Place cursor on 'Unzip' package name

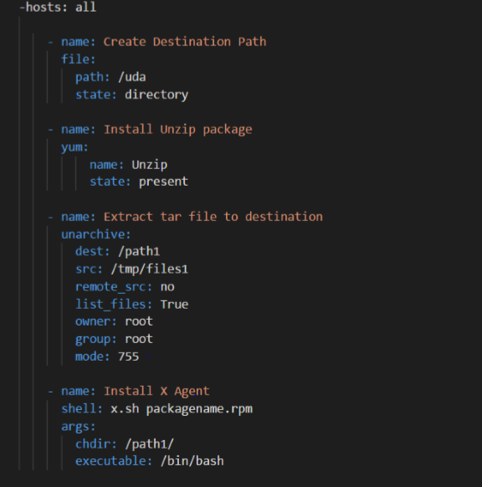150,165
